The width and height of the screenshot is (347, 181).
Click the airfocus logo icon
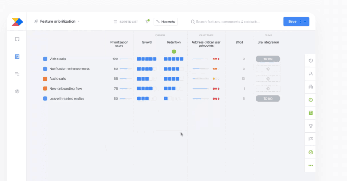point(17,22)
